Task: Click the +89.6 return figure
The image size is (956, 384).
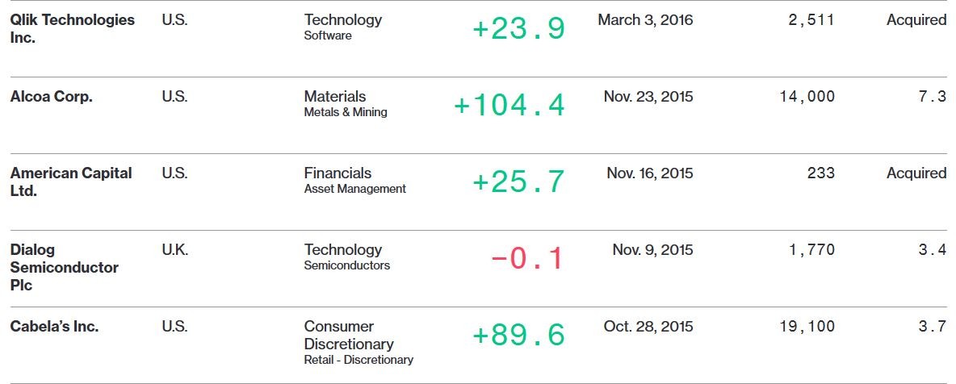Action: coord(519,336)
